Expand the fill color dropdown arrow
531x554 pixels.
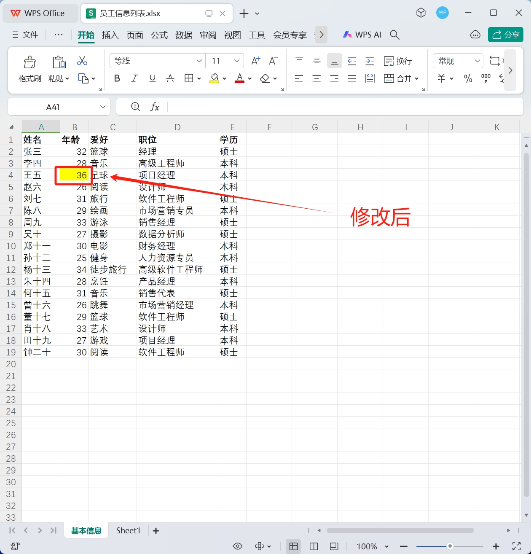click(x=224, y=78)
